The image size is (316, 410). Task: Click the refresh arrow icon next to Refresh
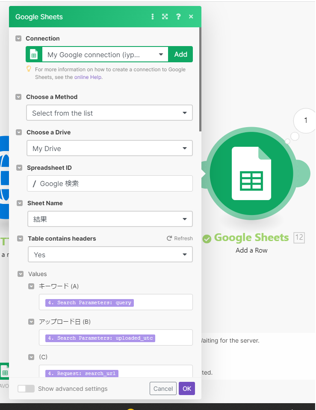click(x=169, y=238)
